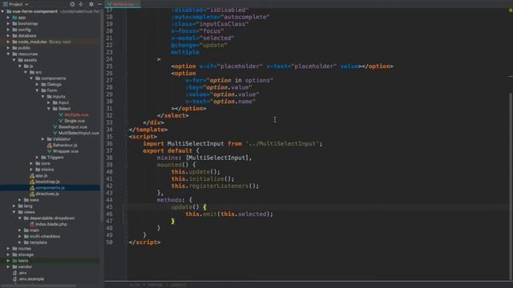The image size is (513, 288).
Task: Expand the bootstrap folder
Action: (x=8, y=23)
